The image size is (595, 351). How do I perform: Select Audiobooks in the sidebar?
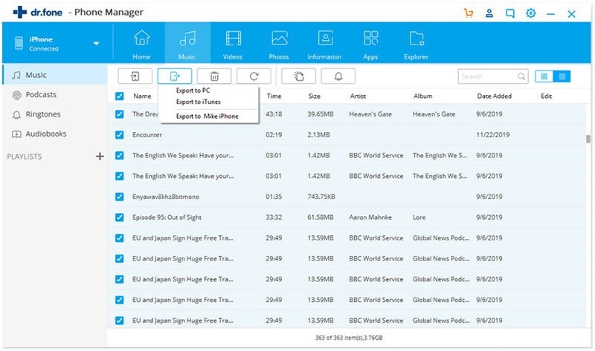click(x=54, y=134)
